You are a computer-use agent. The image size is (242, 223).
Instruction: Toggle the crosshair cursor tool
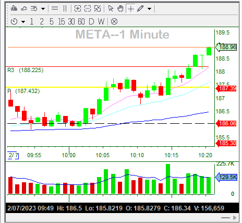pos(130,8)
